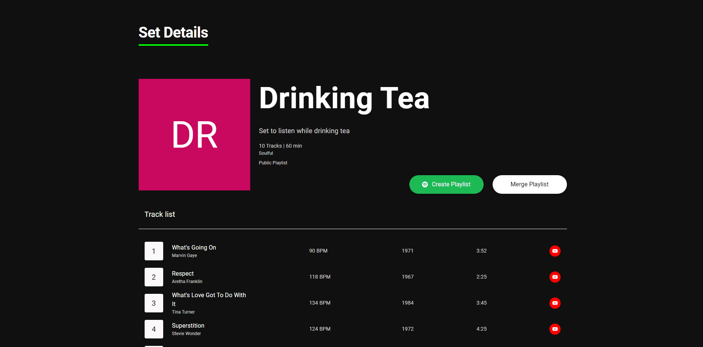Select track number 3 box

pos(154,303)
